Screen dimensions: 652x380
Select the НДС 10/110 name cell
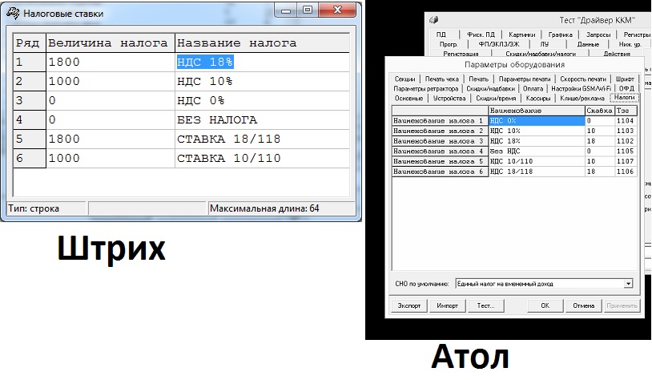[x=537, y=161]
